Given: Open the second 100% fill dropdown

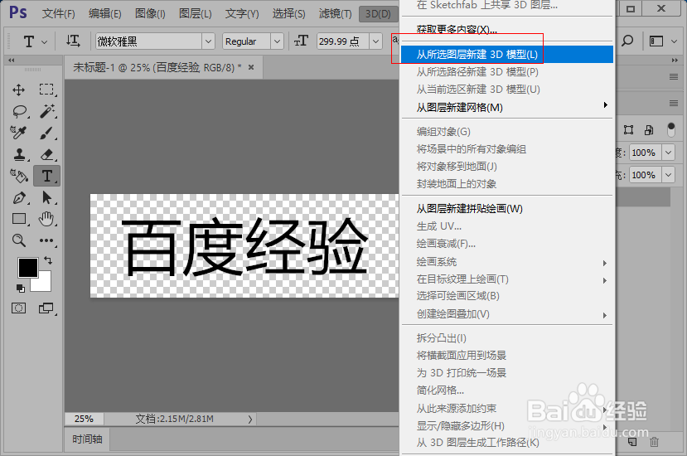Looking at the screenshot, I should 668,175.
